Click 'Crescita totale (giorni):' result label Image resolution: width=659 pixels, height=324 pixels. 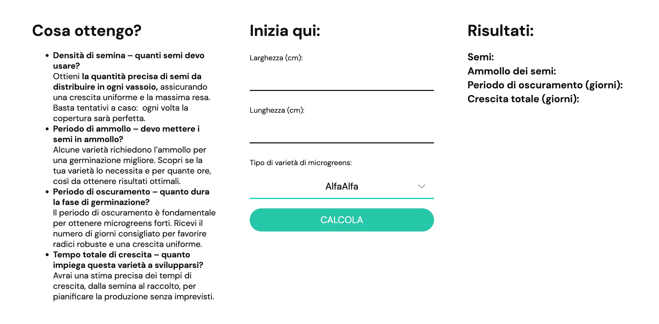[523, 99]
